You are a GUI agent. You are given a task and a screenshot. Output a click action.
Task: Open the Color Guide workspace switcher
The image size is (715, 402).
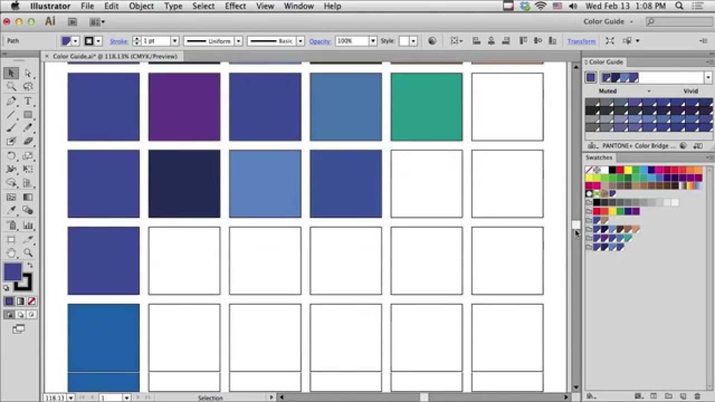click(x=608, y=21)
